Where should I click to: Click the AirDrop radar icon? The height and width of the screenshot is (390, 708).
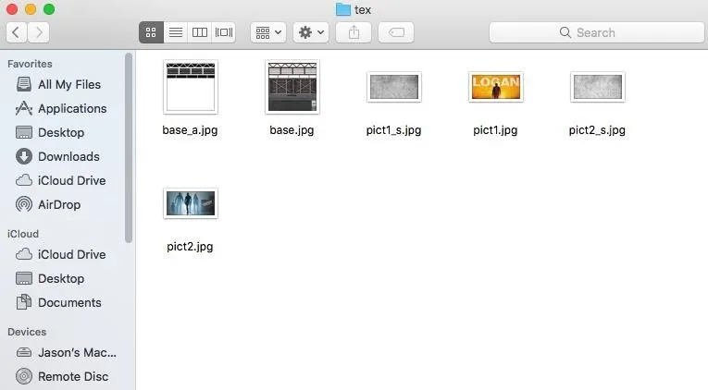(24, 204)
